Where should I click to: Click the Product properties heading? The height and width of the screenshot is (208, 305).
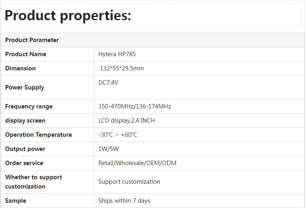coord(68,15)
